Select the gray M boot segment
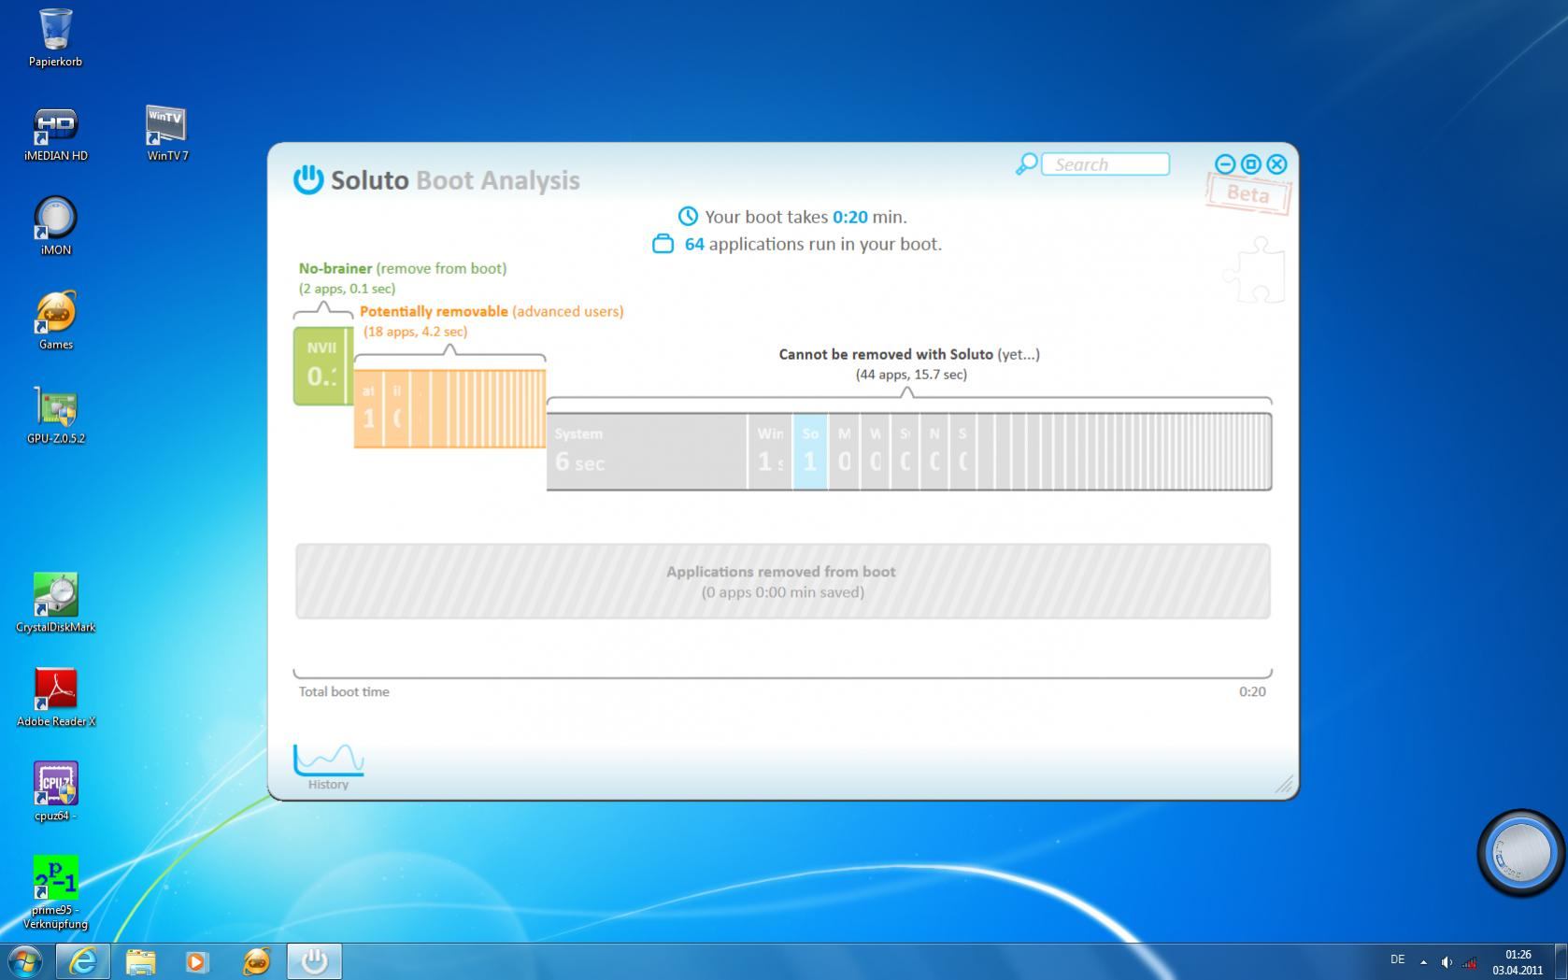 (x=844, y=451)
